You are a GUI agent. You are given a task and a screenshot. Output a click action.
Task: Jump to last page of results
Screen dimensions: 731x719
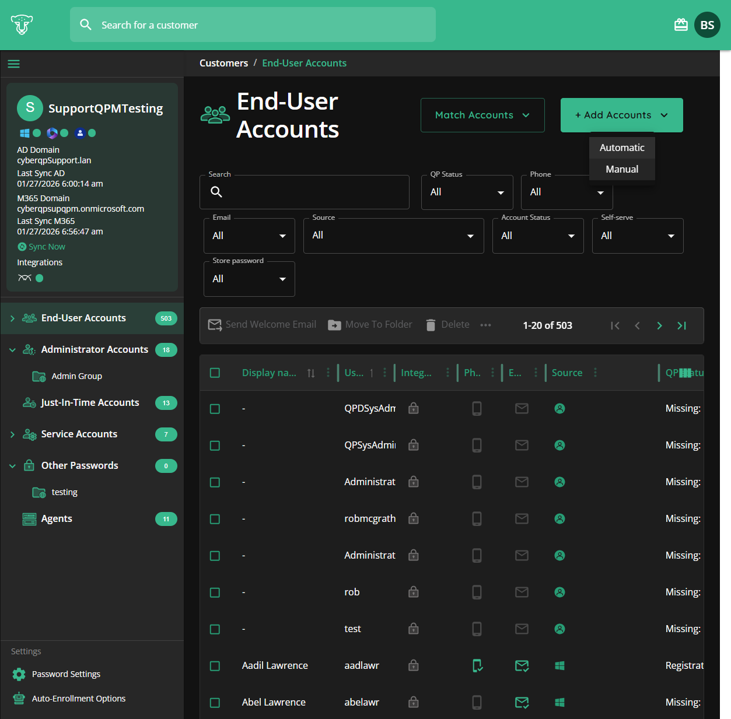pyautogui.click(x=681, y=325)
